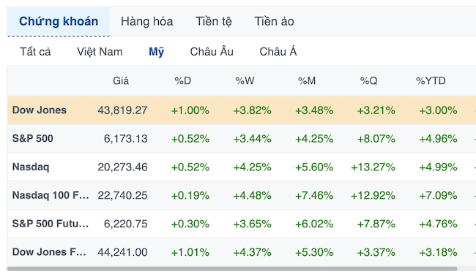476x277 pixels.
Task: Open the S&P 500 index row
Action: click(242, 139)
